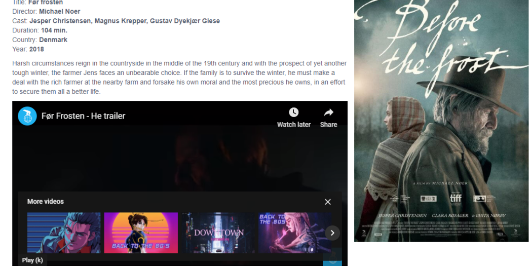Show next videos with the right chevron
Image resolution: width=532 pixels, height=266 pixels.
coord(332,233)
